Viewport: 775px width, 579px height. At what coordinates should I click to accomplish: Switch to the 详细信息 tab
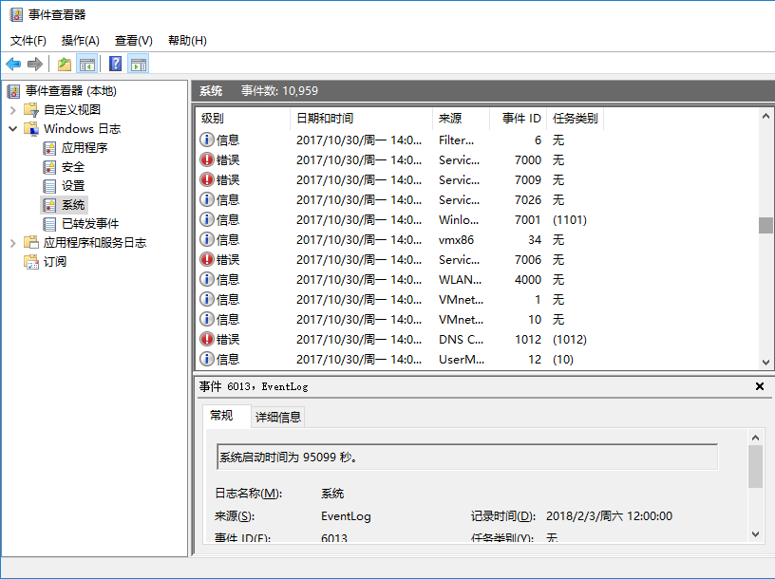point(277,417)
